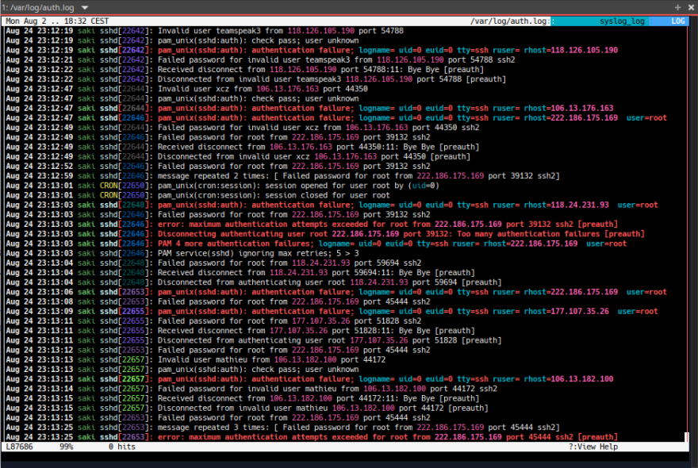The image size is (698, 468).
Task: Add a new tab with plus icon
Action: point(677,8)
